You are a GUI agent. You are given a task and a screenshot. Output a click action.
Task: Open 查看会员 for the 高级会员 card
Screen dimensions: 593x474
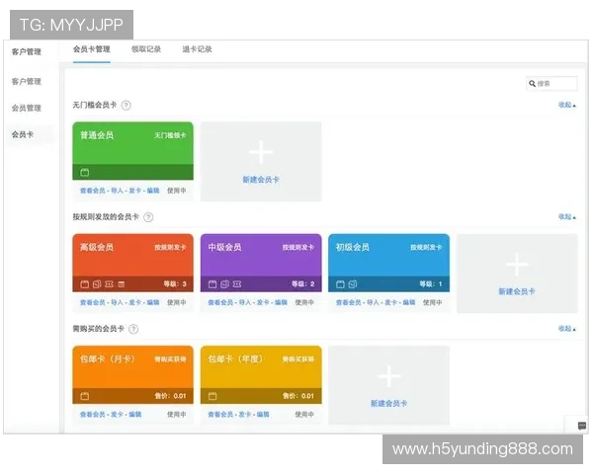(x=92, y=302)
